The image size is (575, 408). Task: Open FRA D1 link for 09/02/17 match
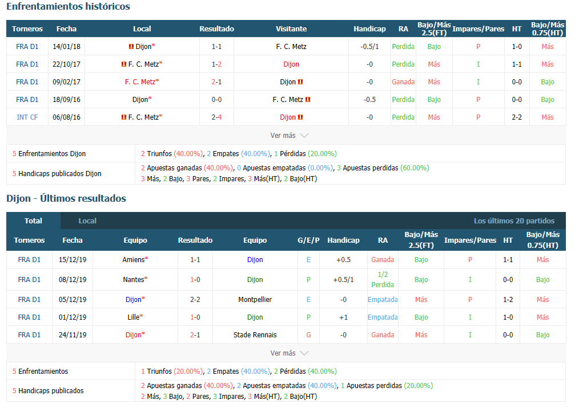27,82
